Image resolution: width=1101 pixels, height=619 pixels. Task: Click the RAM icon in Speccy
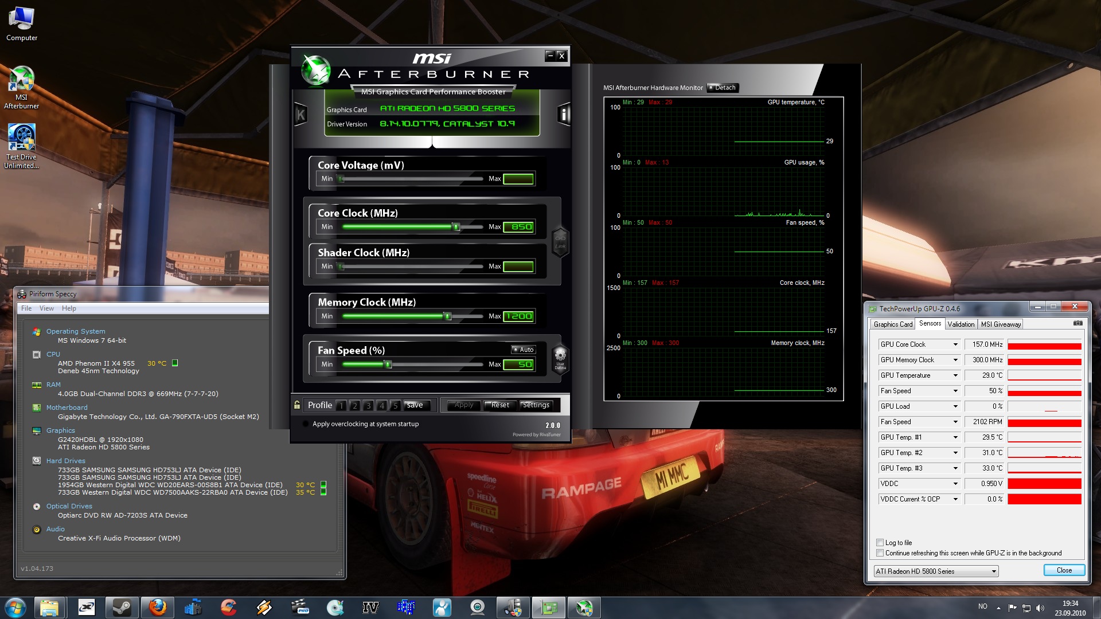click(x=37, y=385)
